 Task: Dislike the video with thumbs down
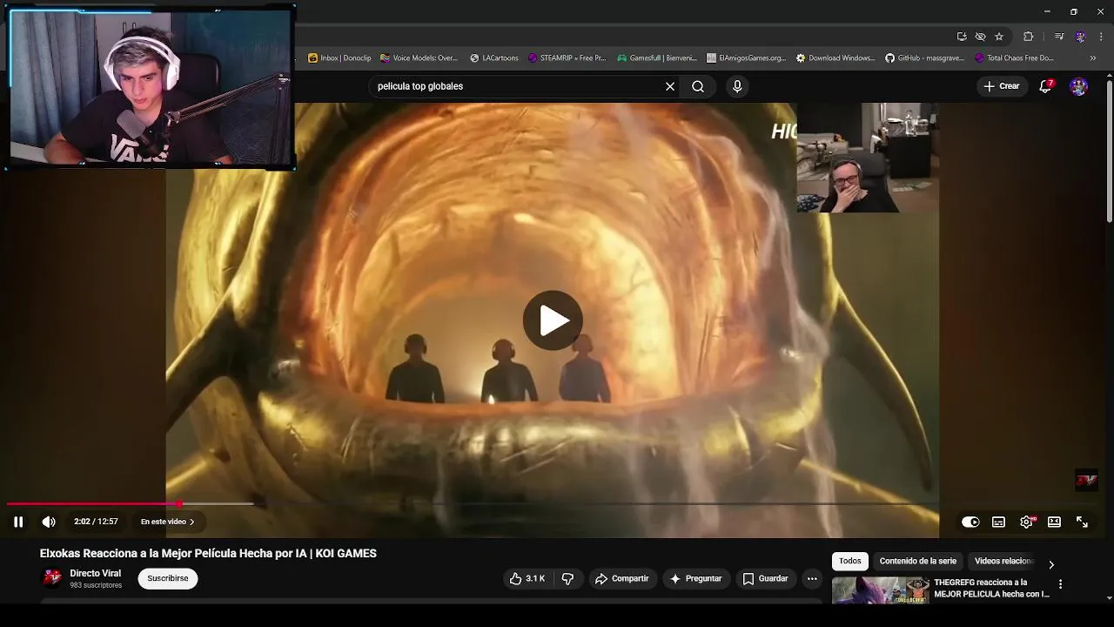tap(567, 578)
